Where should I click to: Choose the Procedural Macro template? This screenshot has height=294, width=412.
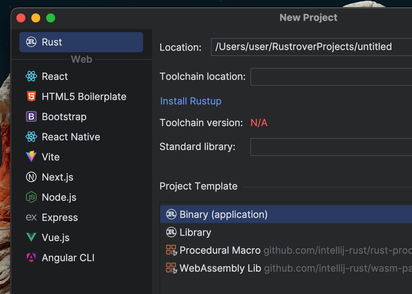(x=286, y=250)
